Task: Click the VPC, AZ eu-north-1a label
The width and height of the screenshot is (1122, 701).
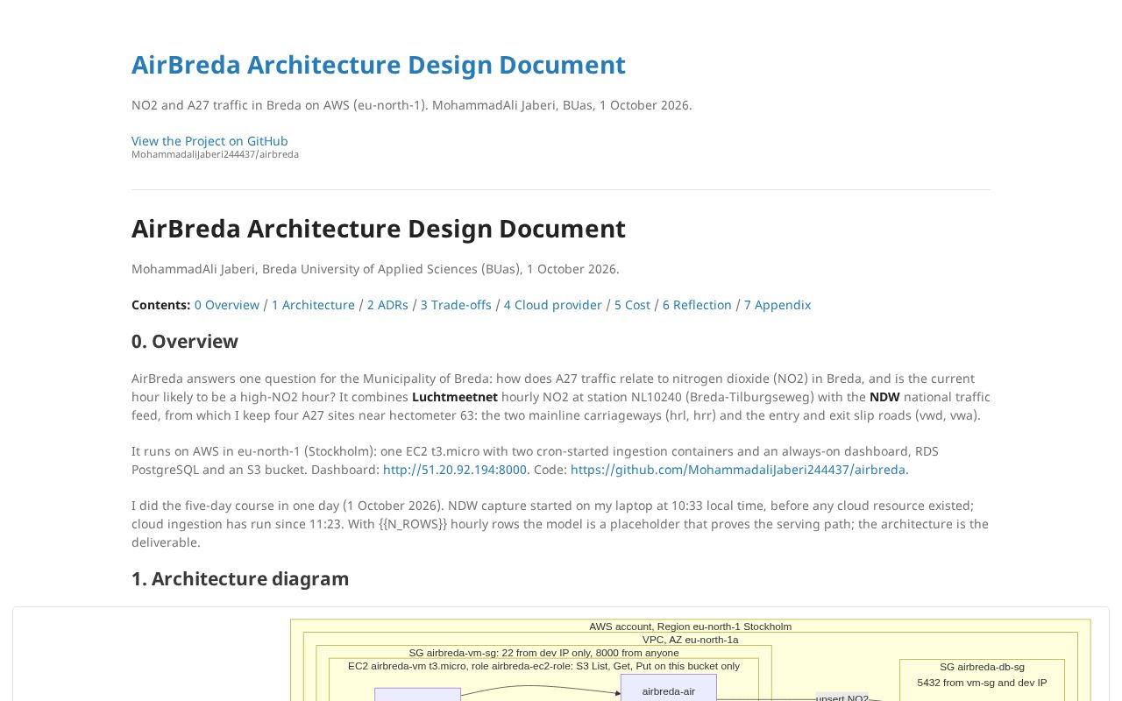Action: point(691,640)
